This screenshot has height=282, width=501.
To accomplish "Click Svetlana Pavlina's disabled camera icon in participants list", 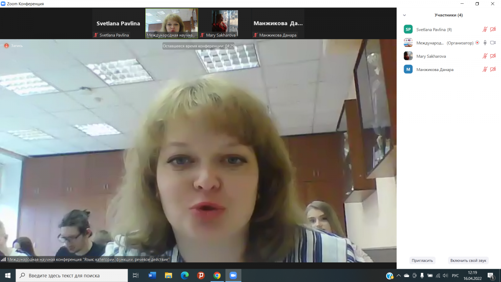I will [493, 29].
